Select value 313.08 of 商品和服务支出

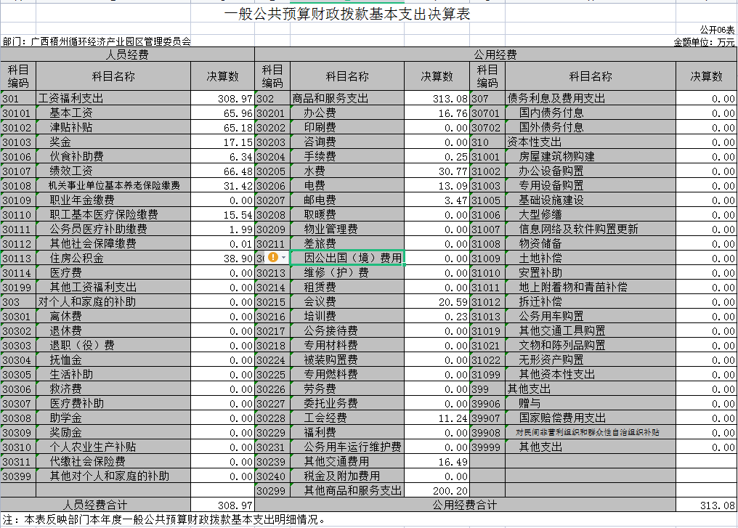tap(437, 98)
